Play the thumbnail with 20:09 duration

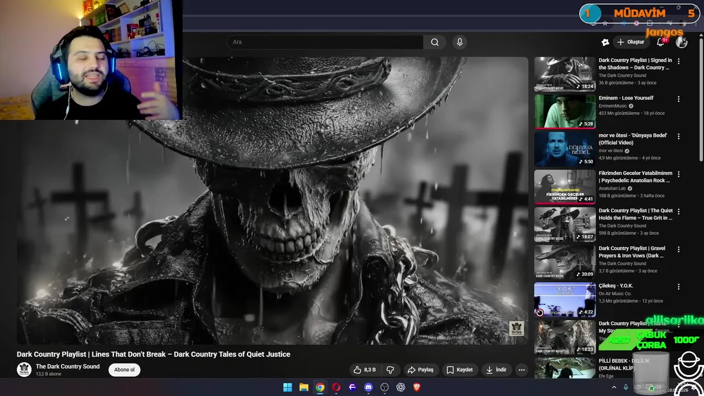[565, 261]
